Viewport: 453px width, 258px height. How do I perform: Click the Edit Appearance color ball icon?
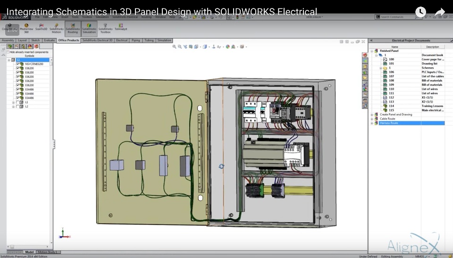pos(227,47)
